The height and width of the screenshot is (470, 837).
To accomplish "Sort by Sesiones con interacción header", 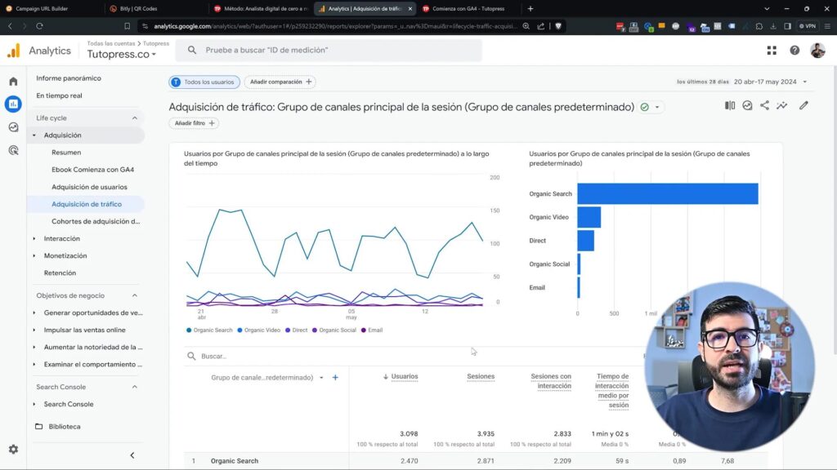I will pyautogui.click(x=551, y=381).
